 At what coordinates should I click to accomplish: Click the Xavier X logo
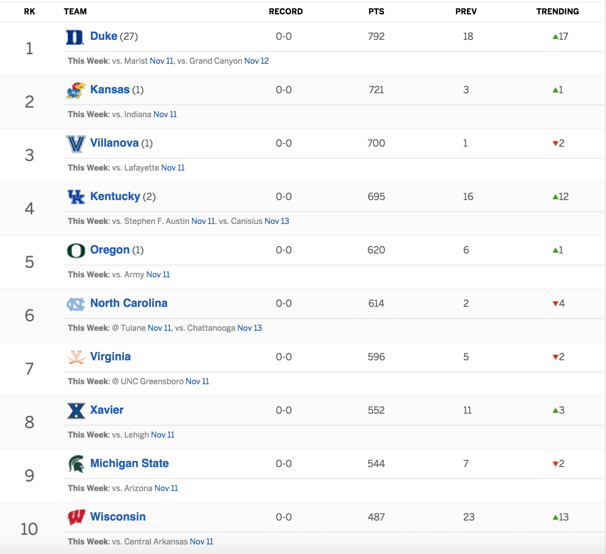[x=76, y=411]
